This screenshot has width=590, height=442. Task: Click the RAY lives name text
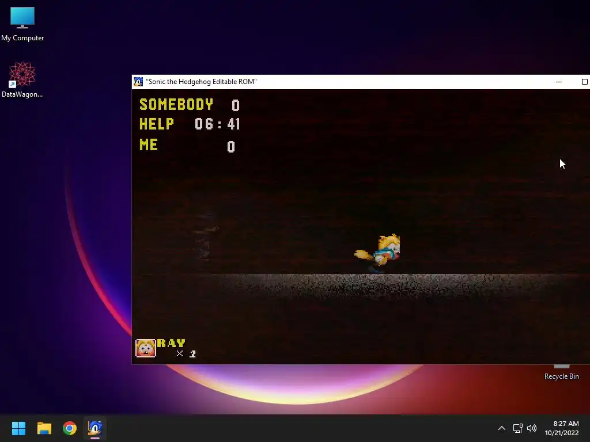pyautogui.click(x=171, y=343)
